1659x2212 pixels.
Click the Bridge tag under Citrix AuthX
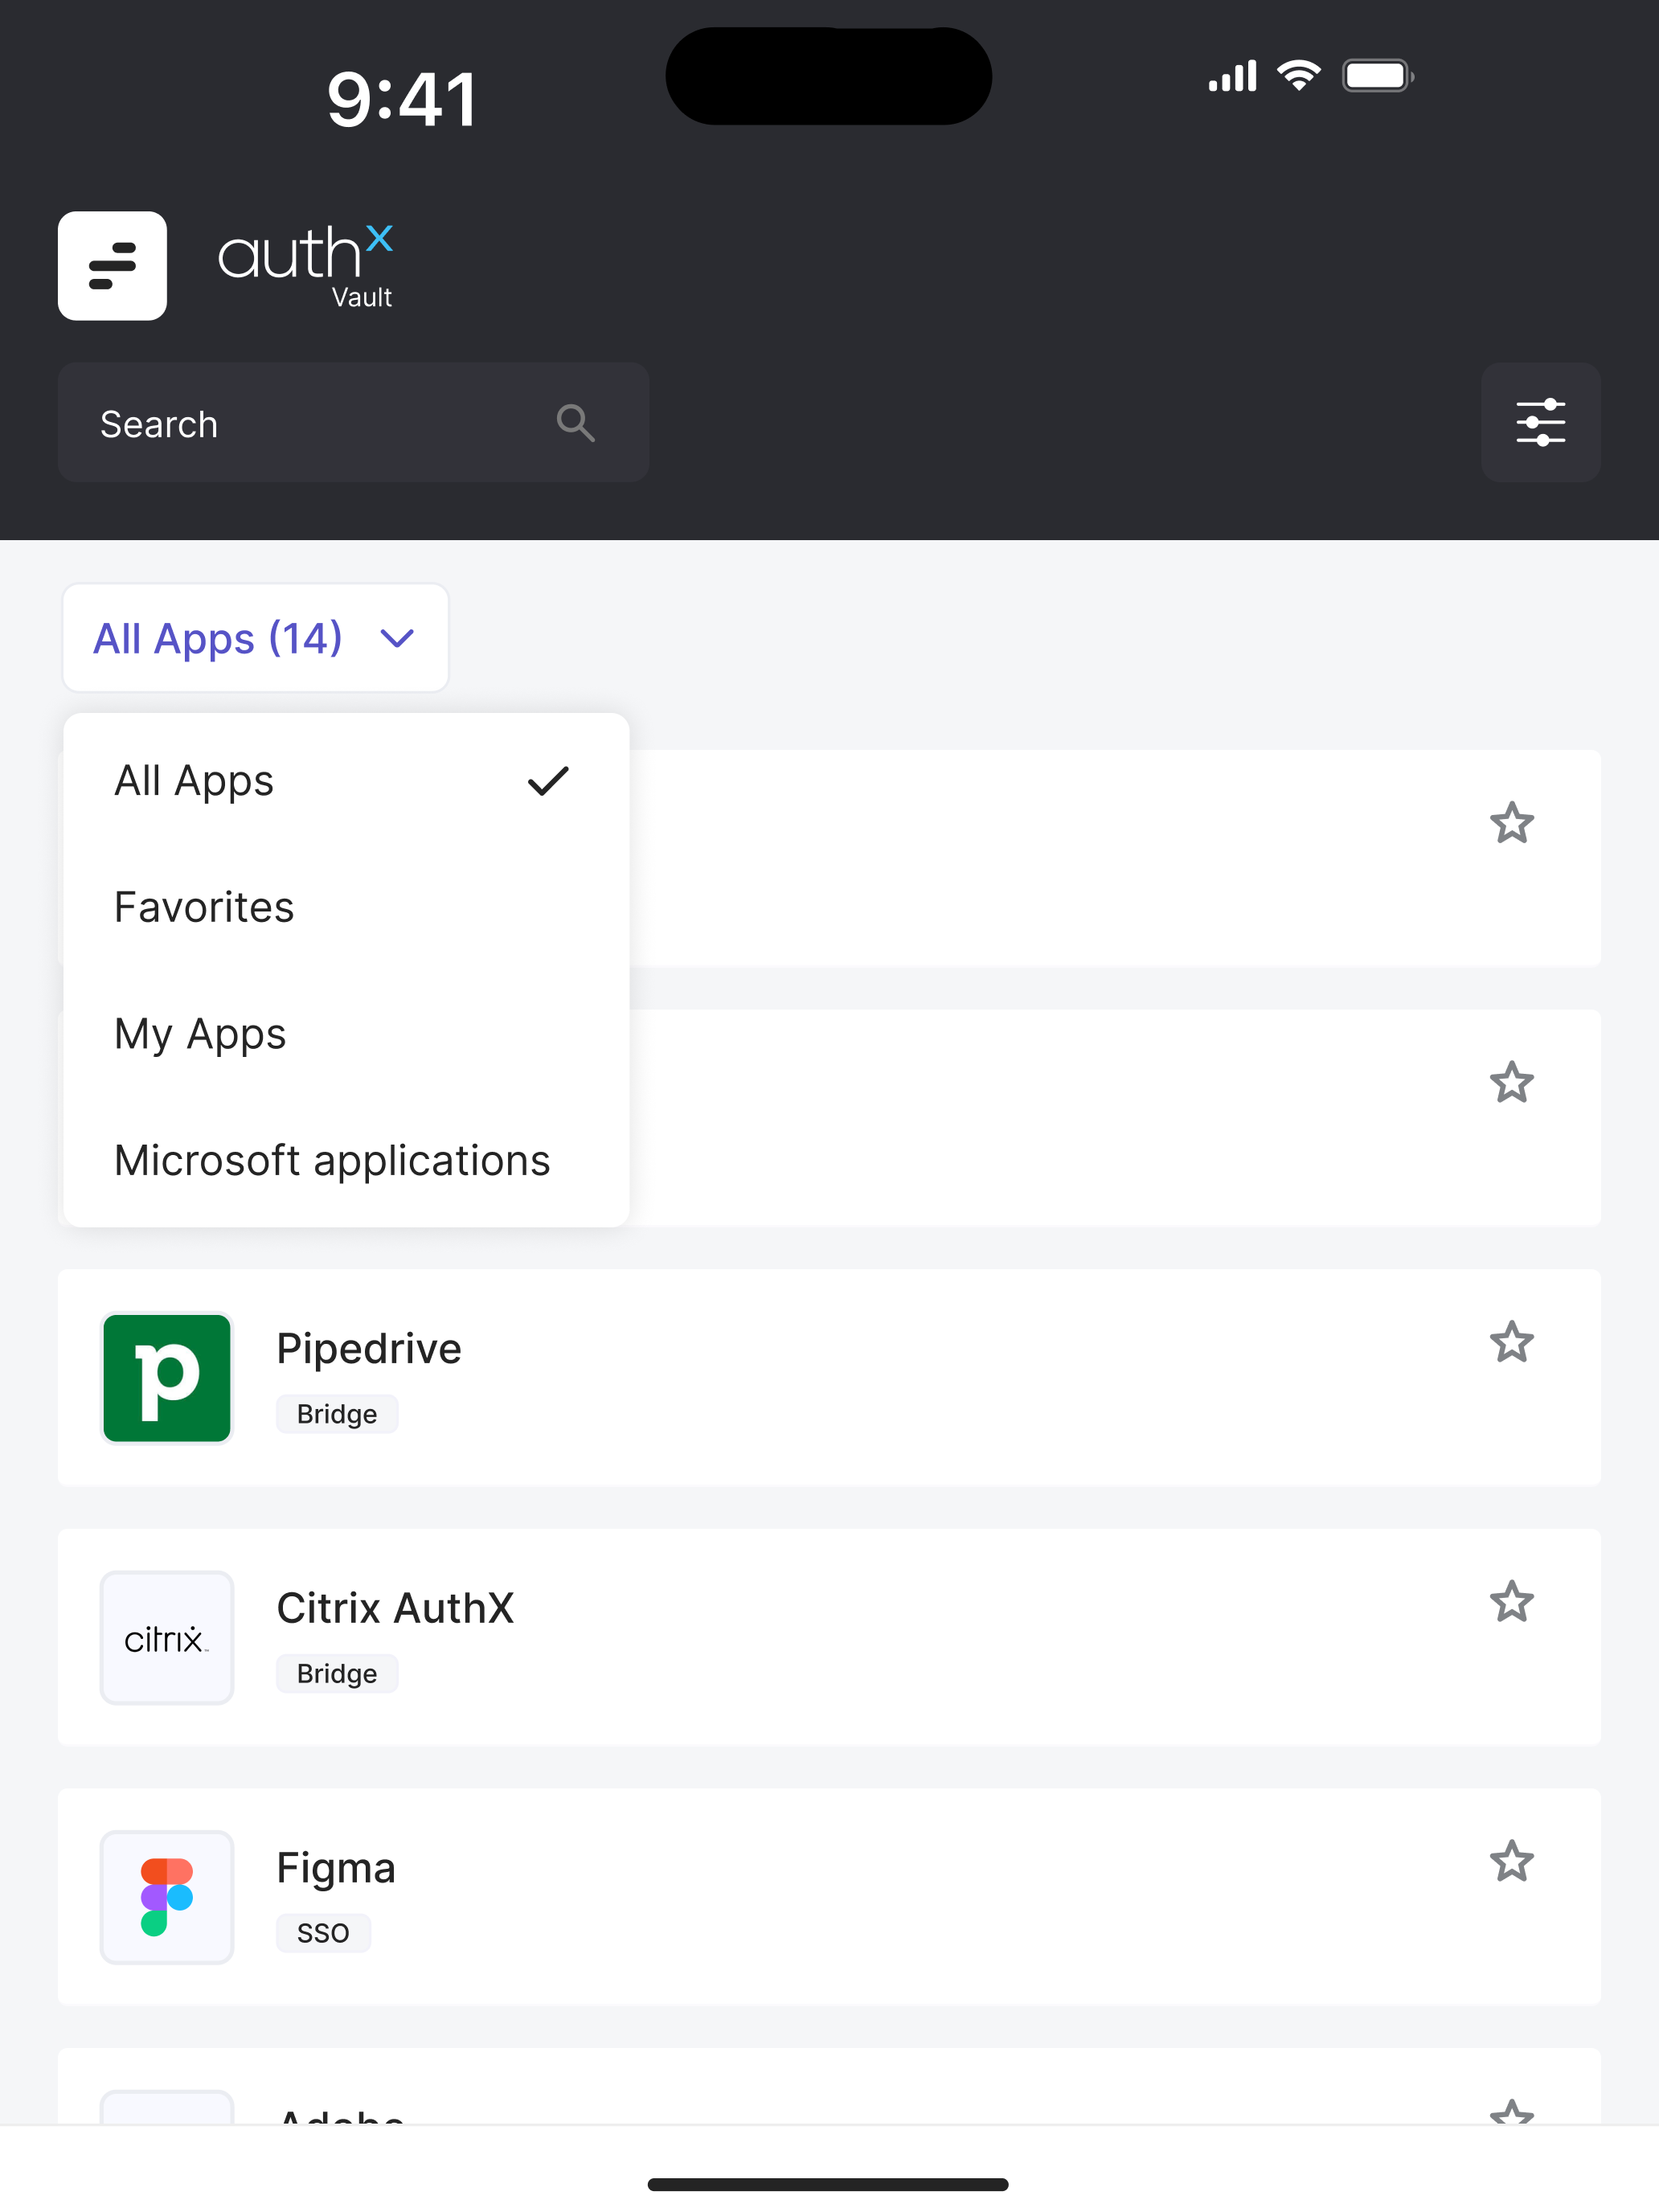pos(337,1674)
